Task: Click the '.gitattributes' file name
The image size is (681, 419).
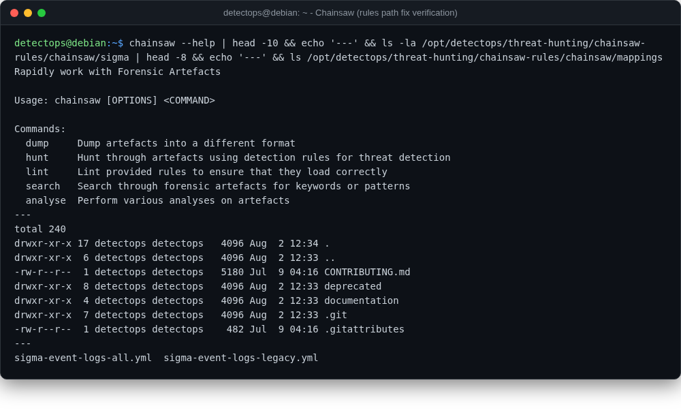Action: click(x=364, y=330)
